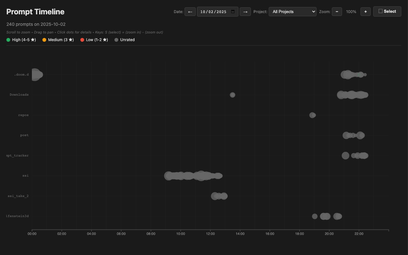Open the All Projects dropdown
Viewport: 408px width, 255px height.
pos(292,12)
